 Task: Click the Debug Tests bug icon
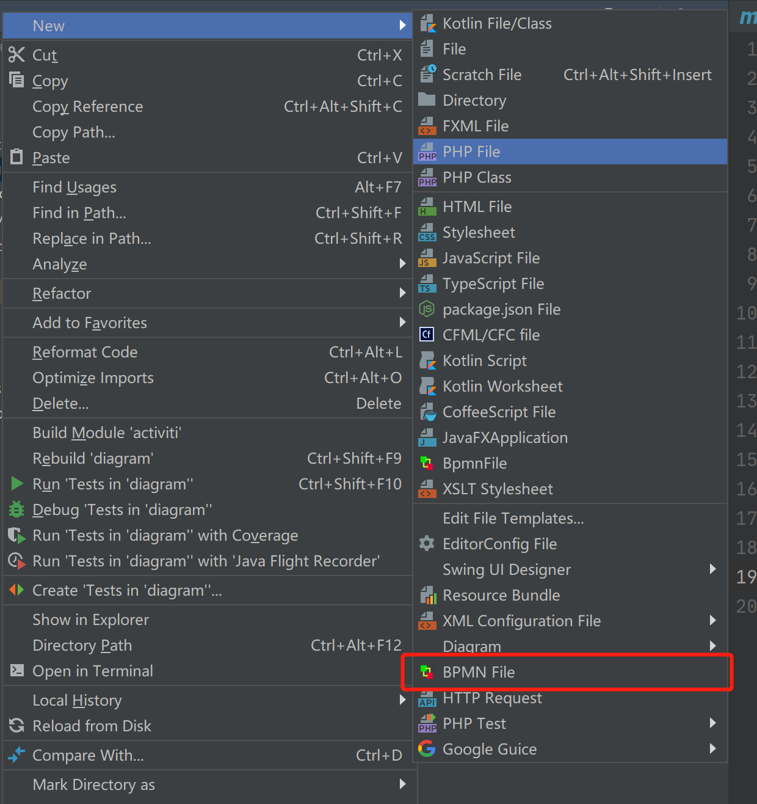(x=17, y=510)
